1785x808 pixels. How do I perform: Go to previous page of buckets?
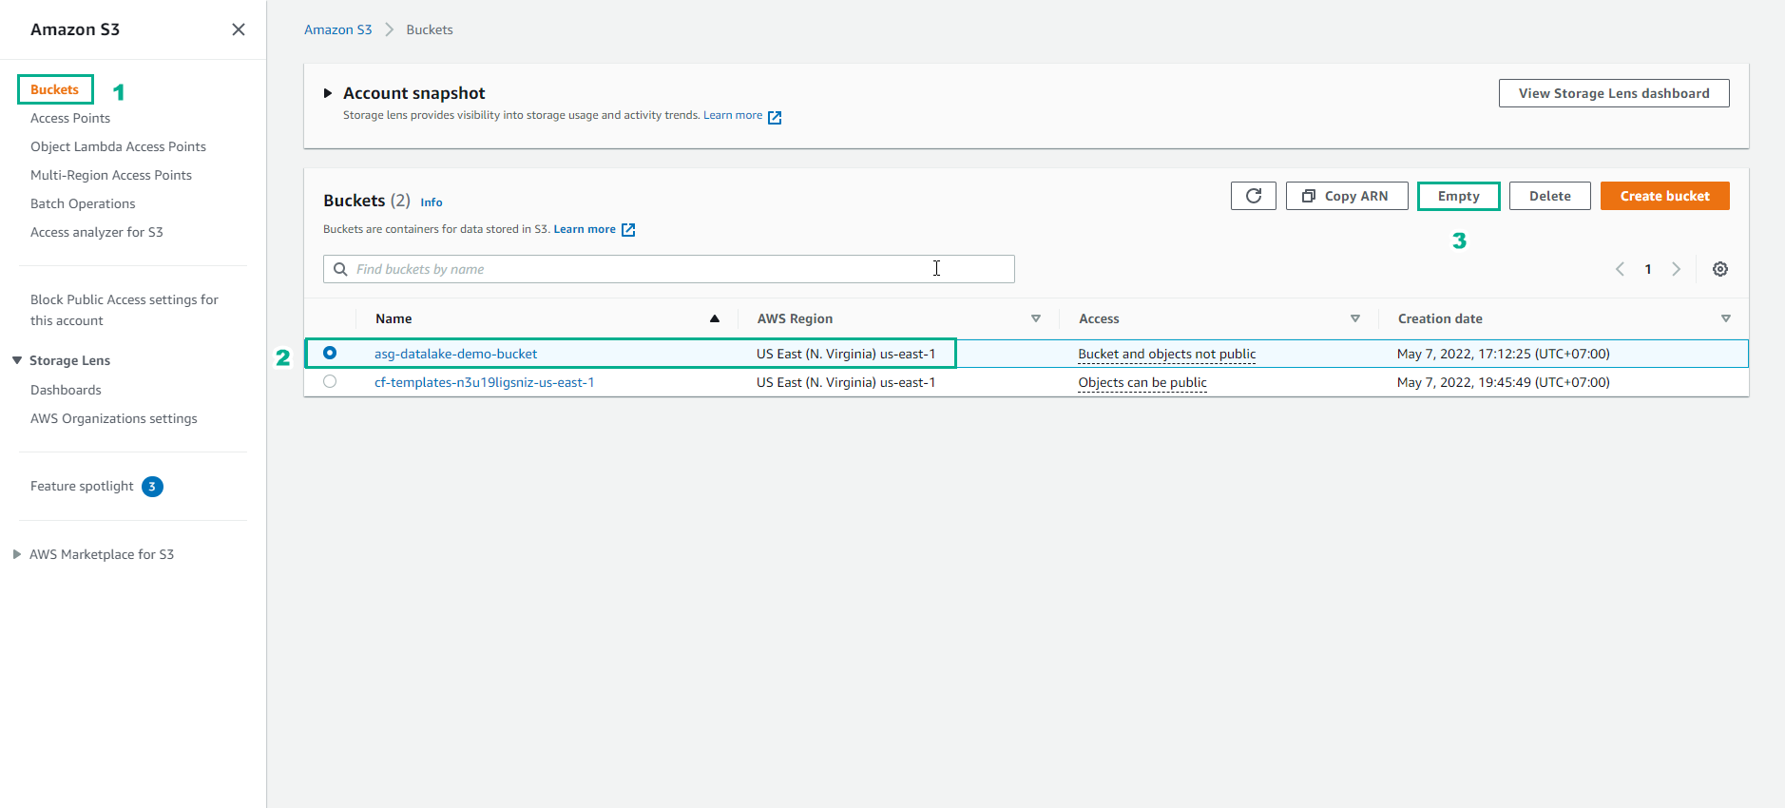pyautogui.click(x=1620, y=269)
